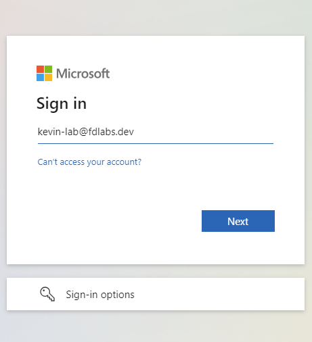Screen dimensions: 312x342
Task: Click the page background outside the card
Action: pos(156,17)
